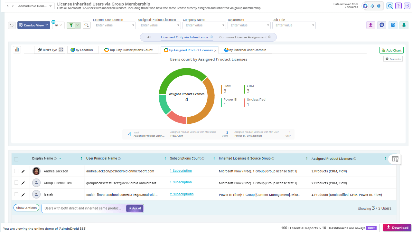Open the eye column visibility dropdown
Screen dimensions: 412x232
(59, 25)
